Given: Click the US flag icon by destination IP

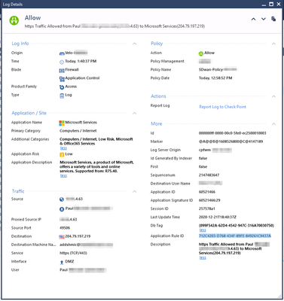Looking at the screenshot, I should coord(62,236).
